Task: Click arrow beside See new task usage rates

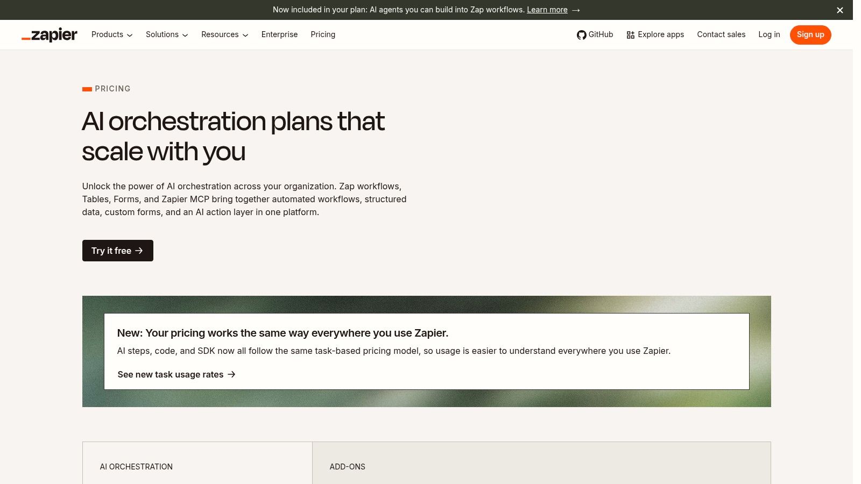Action: pos(231,374)
